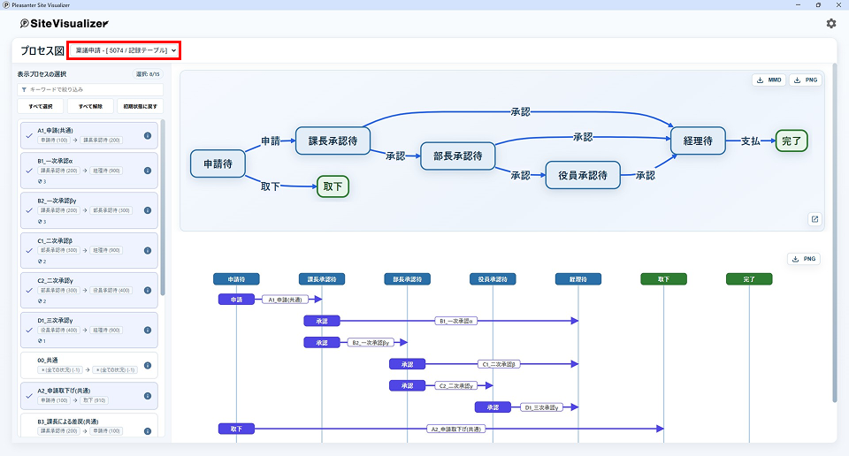
Task: Deselect the C1_二次承認β process card
Action: pos(88,250)
